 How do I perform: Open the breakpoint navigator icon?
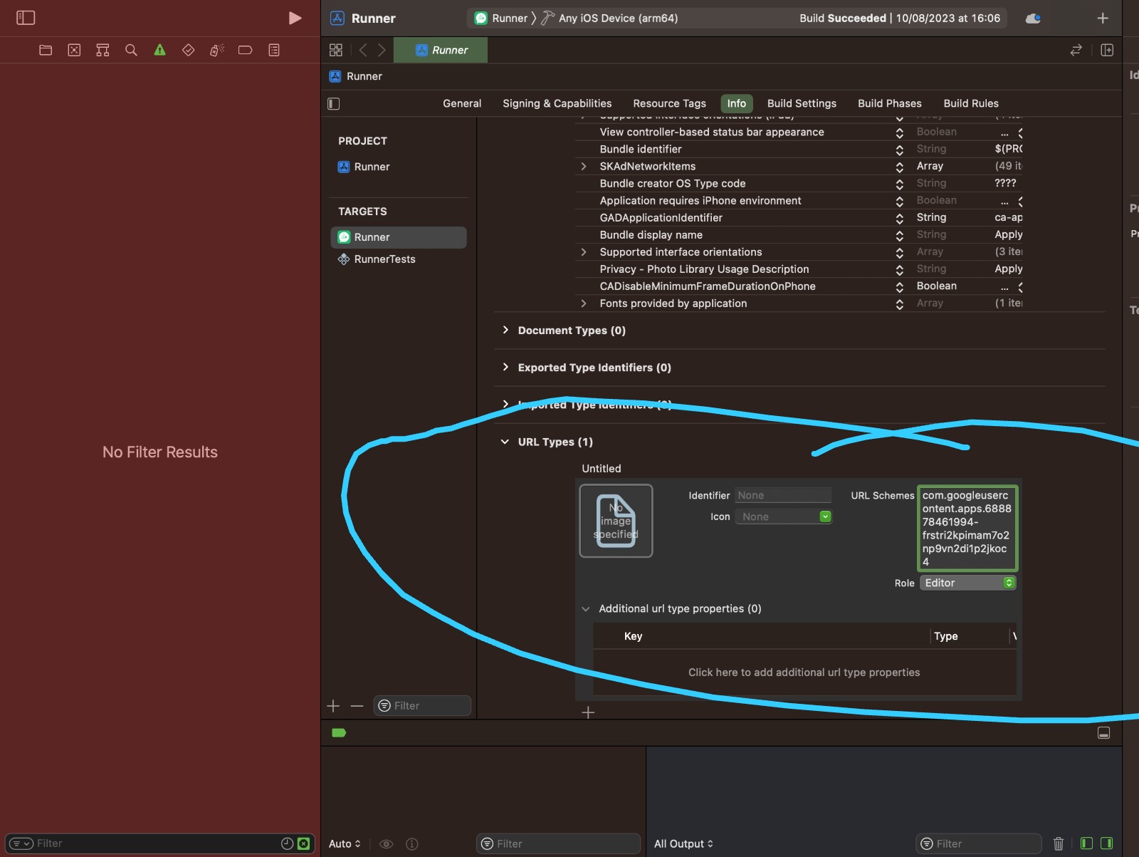click(245, 50)
